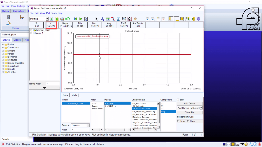The width and height of the screenshot is (262, 147).
Task: Click the dark blue background color icon
Action: point(224,144)
